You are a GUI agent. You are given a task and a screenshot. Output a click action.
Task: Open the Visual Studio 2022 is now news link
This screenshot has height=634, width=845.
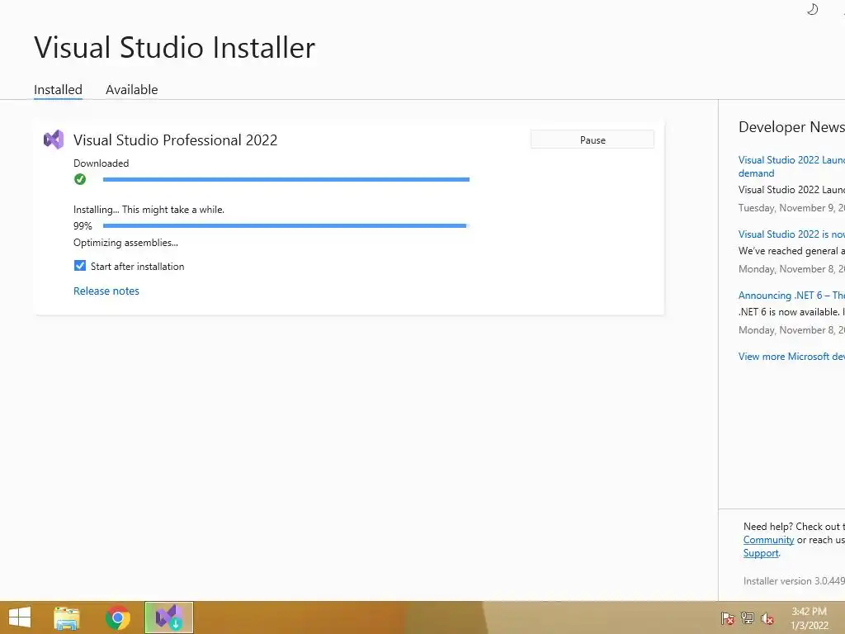(x=791, y=234)
